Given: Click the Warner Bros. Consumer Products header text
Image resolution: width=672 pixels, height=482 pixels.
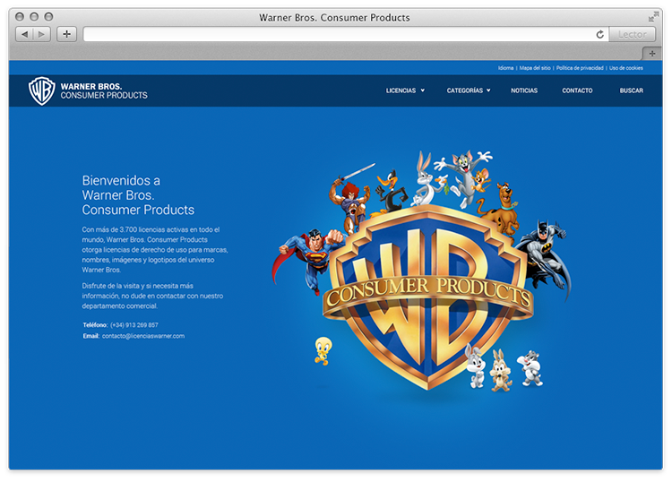Looking at the screenshot, I should (x=104, y=90).
